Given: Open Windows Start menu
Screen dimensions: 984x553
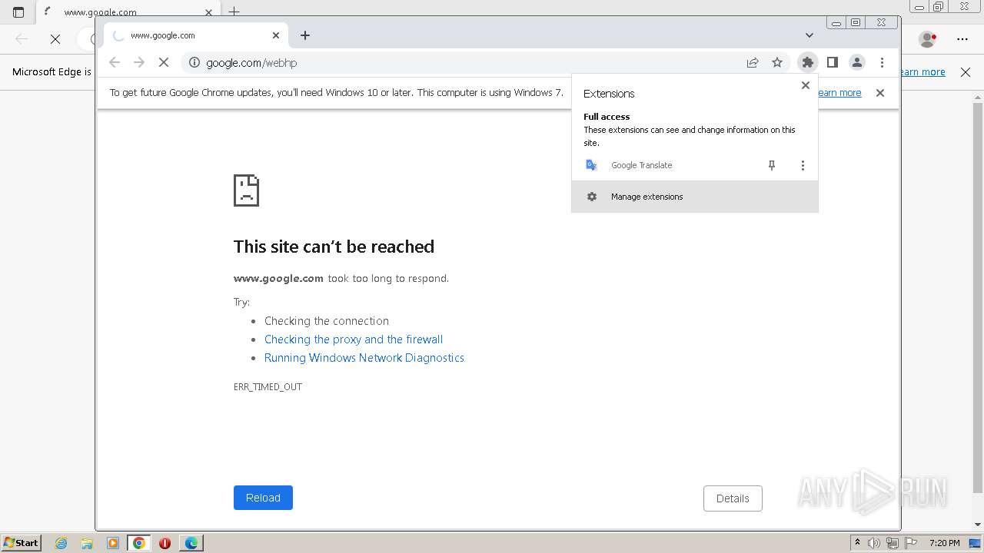Looking at the screenshot, I should [x=21, y=542].
